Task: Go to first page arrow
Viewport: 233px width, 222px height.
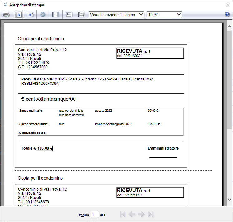Action: click(123, 214)
